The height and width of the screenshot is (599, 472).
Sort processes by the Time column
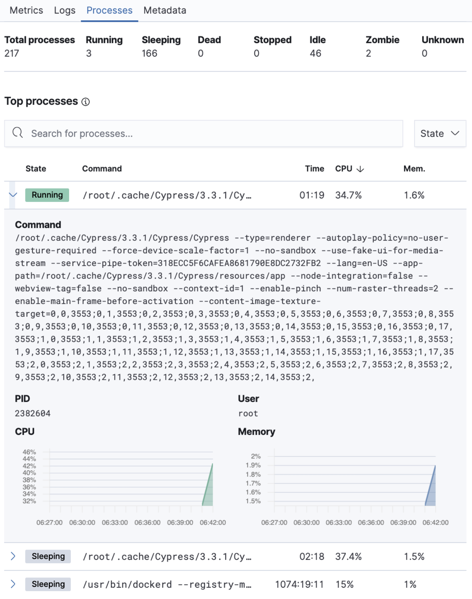click(x=314, y=168)
